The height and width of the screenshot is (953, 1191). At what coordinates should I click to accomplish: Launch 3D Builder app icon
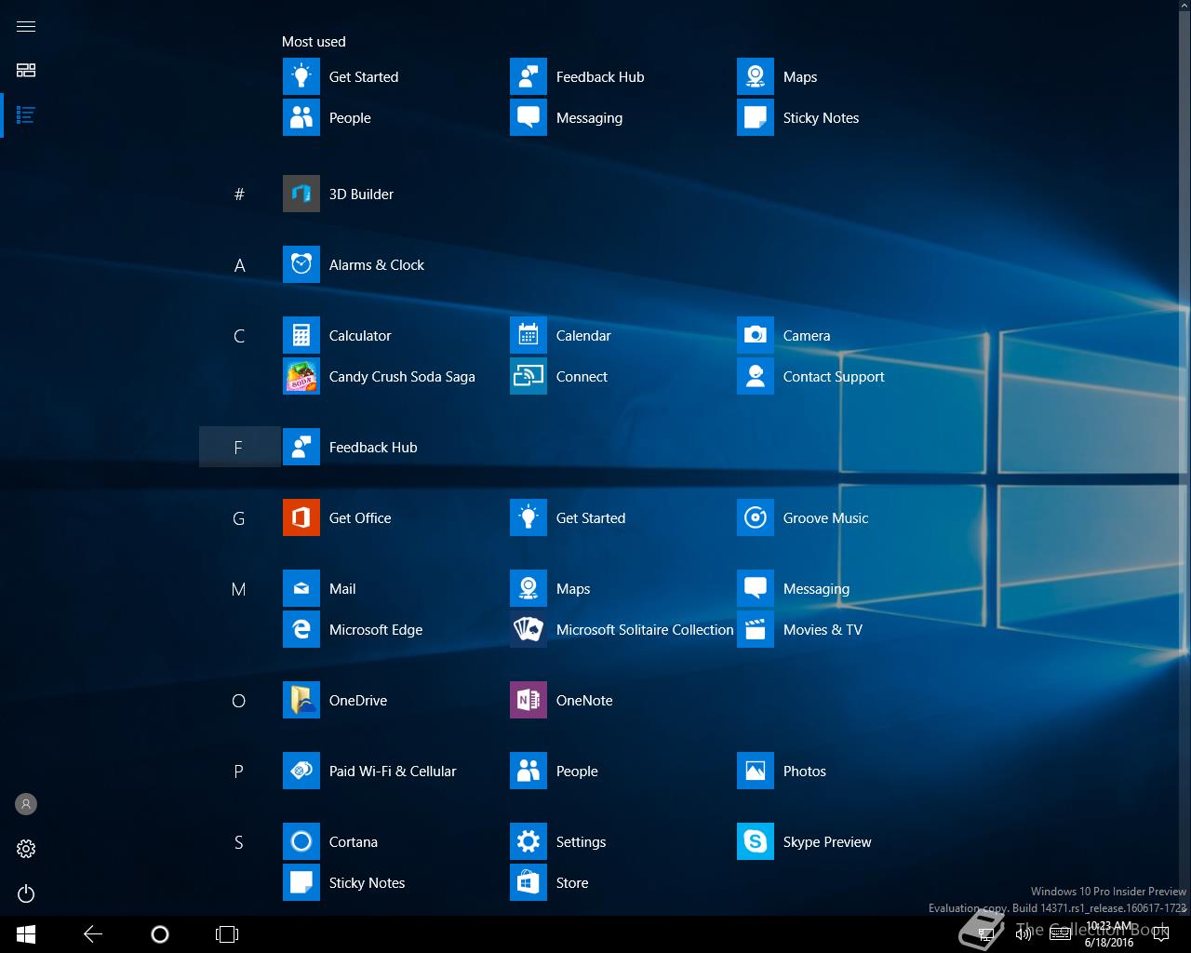301,194
